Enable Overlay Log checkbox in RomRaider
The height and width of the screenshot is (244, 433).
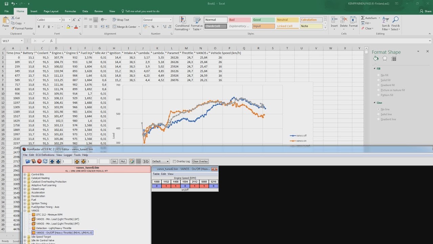pyautogui.click(x=175, y=161)
